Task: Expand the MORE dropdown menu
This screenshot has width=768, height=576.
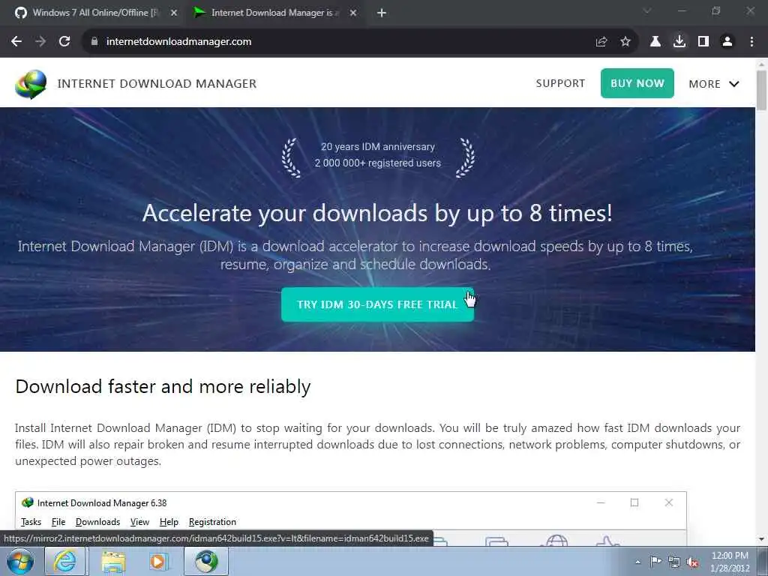Action: tap(714, 84)
